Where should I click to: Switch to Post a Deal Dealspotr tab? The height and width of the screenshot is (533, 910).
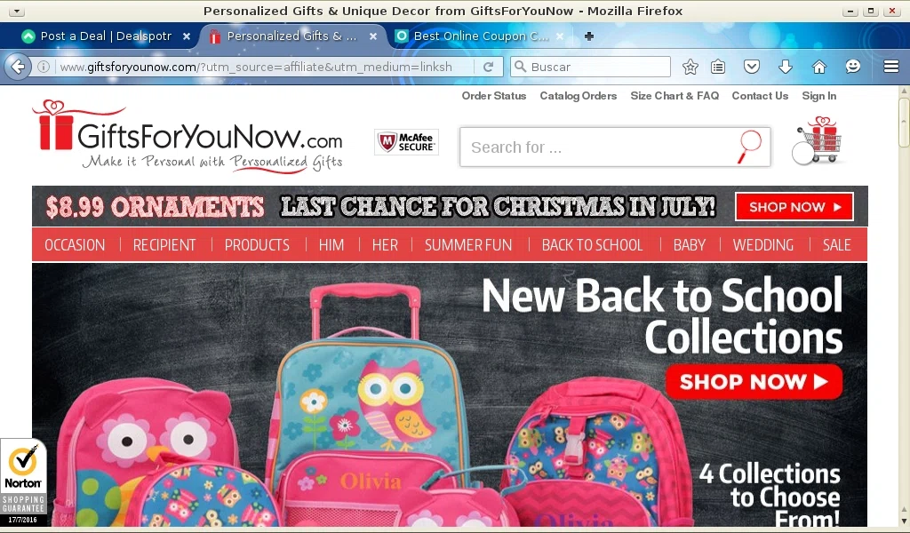tap(106, 36)
